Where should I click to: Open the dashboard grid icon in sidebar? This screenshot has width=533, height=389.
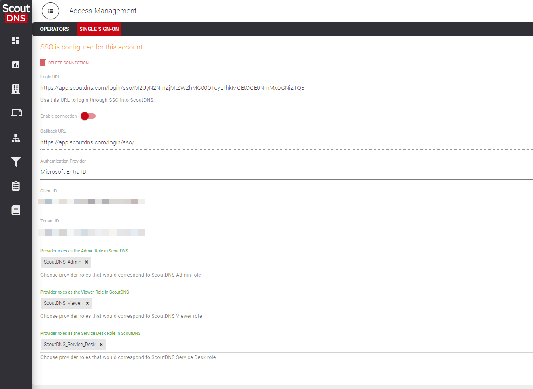click(16, 40)
